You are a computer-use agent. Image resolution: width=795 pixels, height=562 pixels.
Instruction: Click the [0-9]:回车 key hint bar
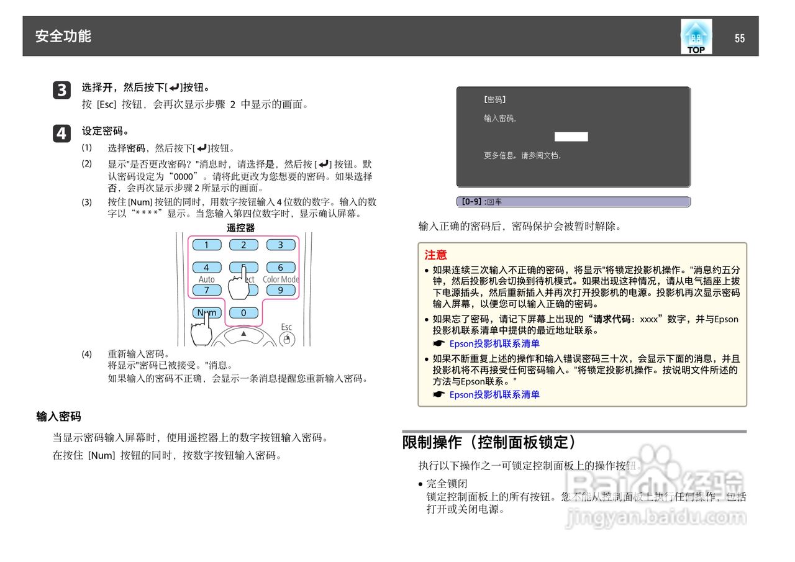click(481, 201)
